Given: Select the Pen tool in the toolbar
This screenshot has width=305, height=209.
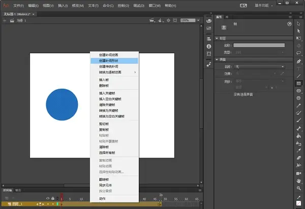Looking at the screenshot, I should [x=299, y=61].
